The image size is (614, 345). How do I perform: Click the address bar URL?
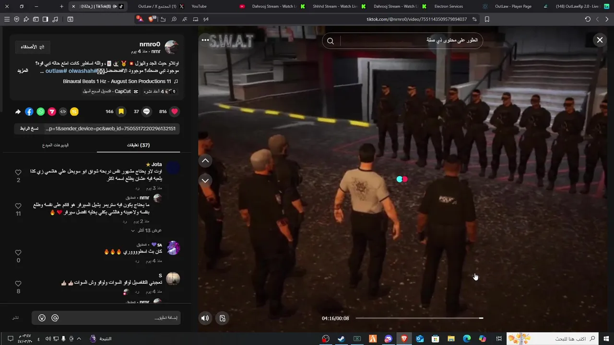416,19
